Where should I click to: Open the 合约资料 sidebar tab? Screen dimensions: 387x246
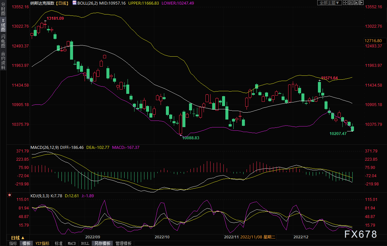[3, 61]
